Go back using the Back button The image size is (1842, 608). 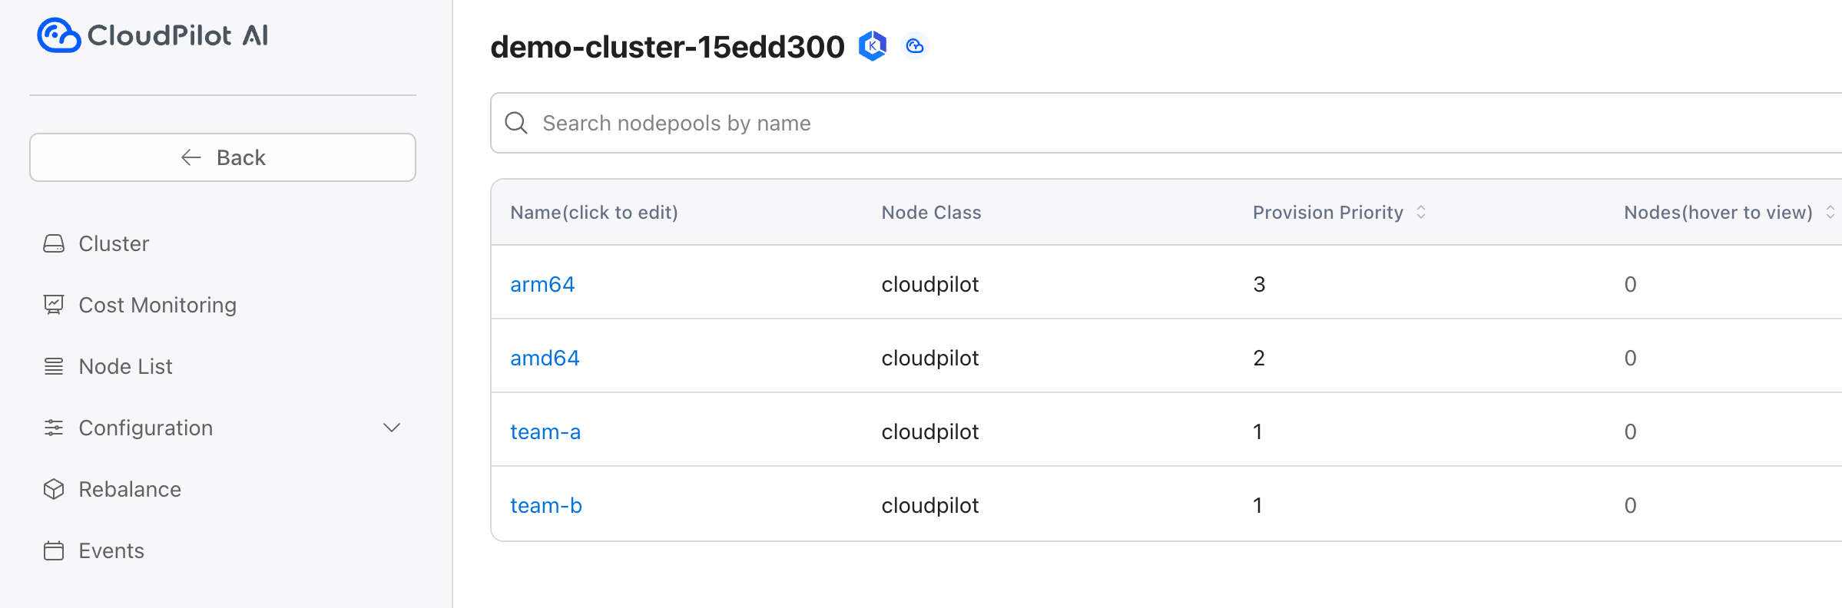(223, 157)
